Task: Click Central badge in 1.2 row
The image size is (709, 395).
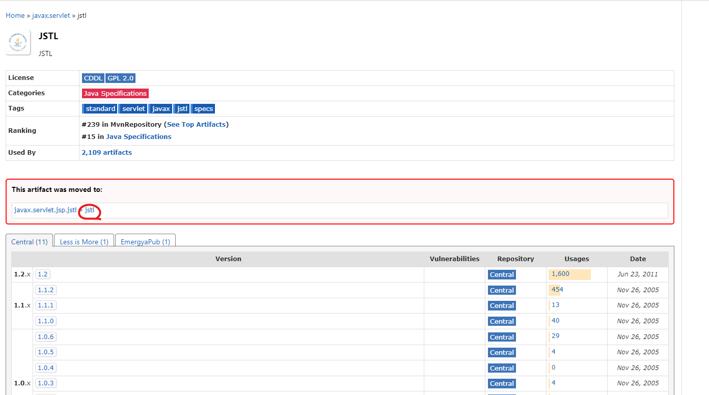Action: click(x=502, y=274)
